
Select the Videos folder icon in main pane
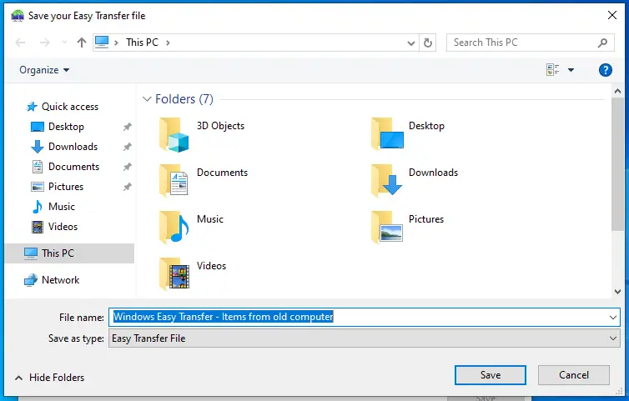coord(174,274)
